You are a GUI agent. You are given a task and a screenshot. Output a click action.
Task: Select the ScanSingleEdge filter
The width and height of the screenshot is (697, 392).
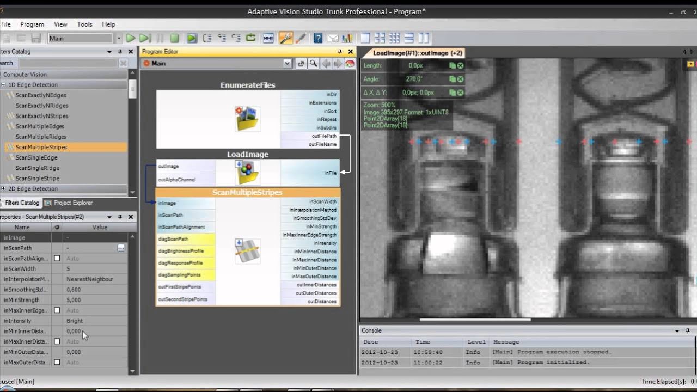(36, 157)
